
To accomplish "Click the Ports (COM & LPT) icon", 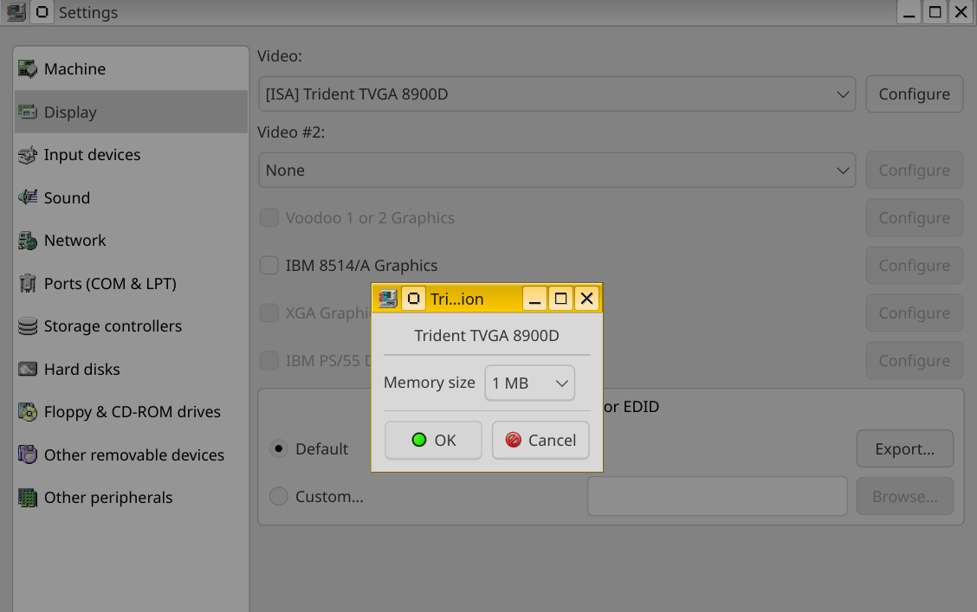I will [28, 284].
